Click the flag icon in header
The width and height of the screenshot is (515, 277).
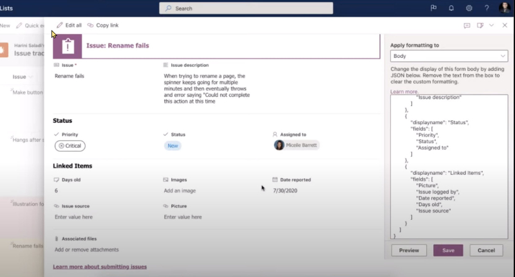[x=433, y=8]
